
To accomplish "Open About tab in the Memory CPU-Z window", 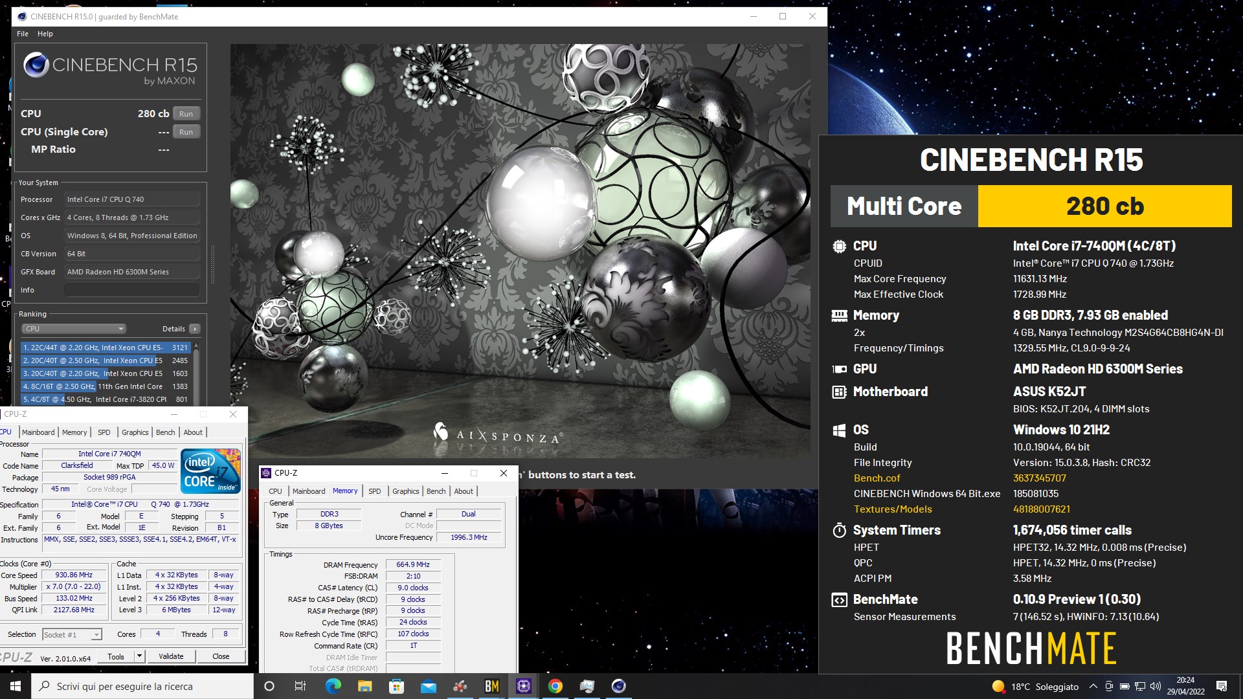I will coord(464,491).
